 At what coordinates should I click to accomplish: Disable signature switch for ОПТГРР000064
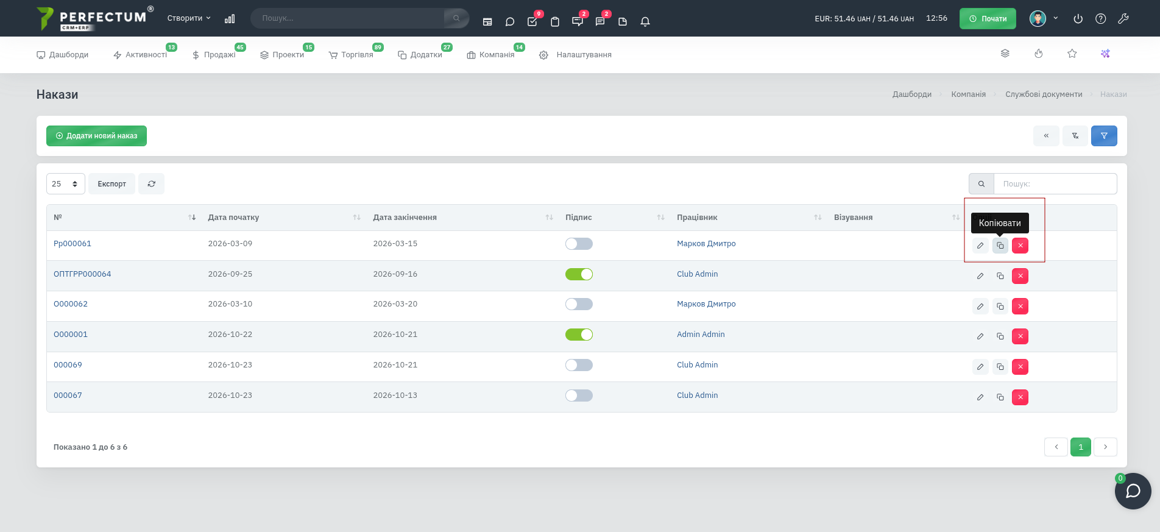(579, 274)
